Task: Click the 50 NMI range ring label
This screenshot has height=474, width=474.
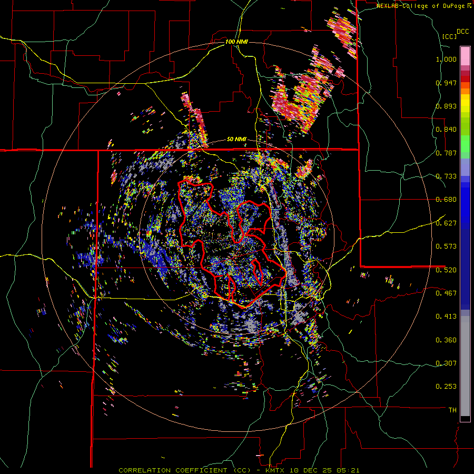Action: pyautogui.click(x=236, y=140)
